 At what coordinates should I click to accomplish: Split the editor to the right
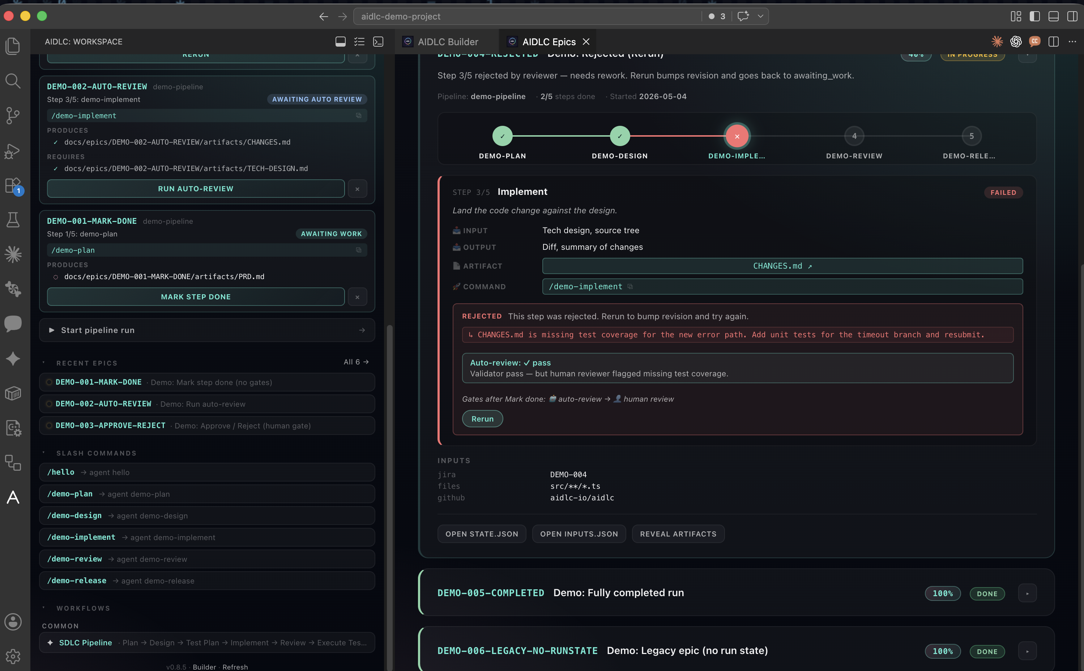click(1053, 42)
